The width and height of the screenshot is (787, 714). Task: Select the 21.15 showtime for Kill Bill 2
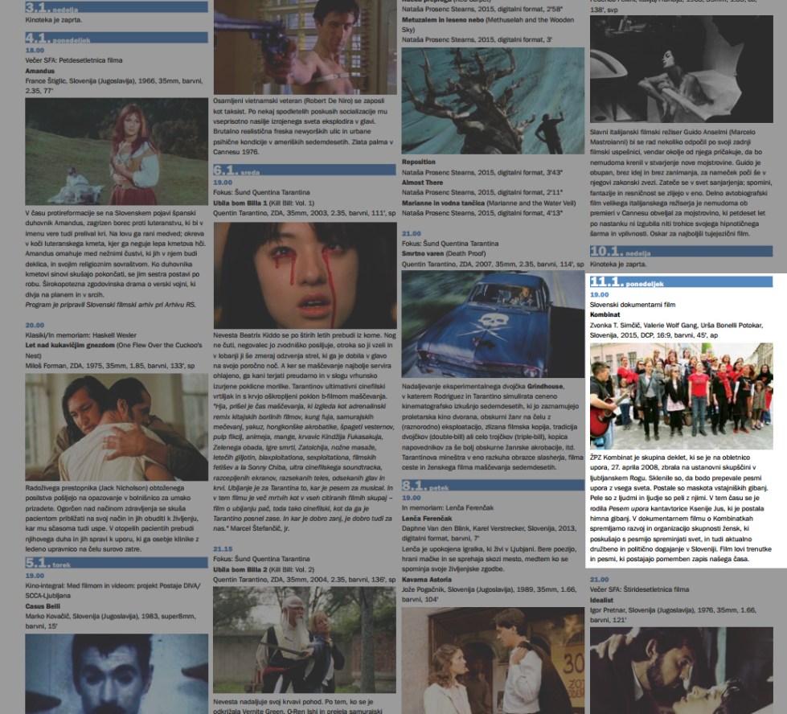click(222, 548)
